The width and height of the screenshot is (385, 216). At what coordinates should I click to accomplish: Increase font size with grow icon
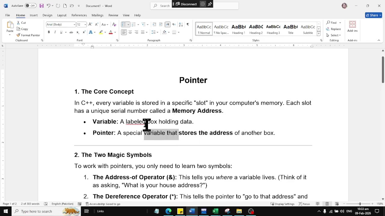[90, 24]
